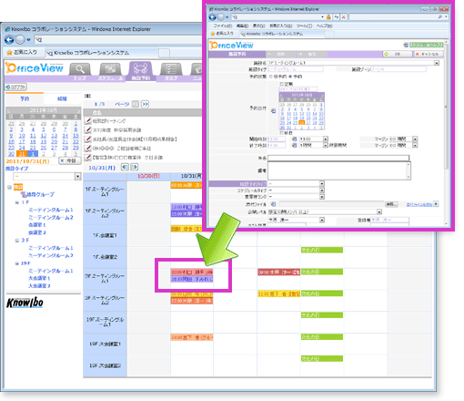The height and width of the screenshot is (401, 464).
Task: Show previous day in the reservation grid
Action: click(x=125, y=167)
